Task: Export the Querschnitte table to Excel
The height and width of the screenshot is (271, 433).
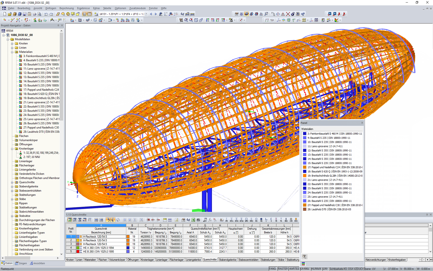Action: point(193,220)
